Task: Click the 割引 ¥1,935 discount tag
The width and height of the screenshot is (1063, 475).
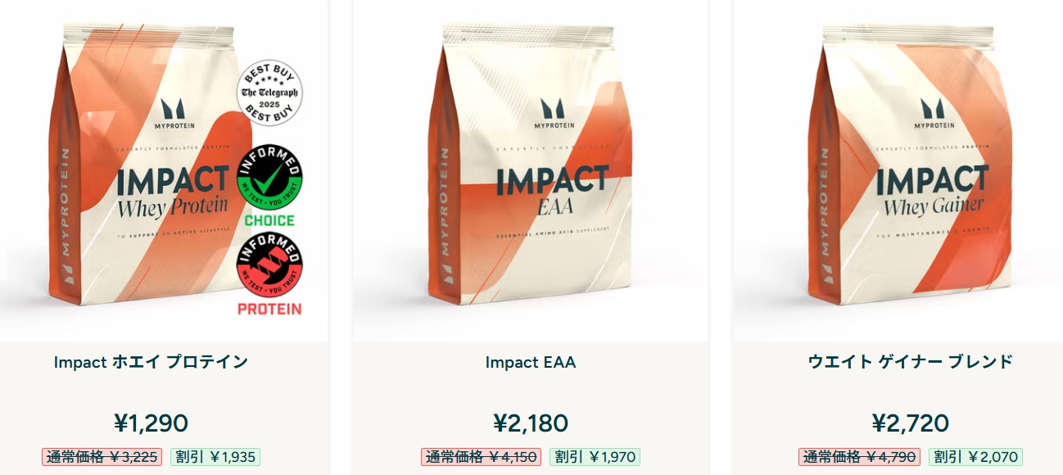Action: point(215,457)
